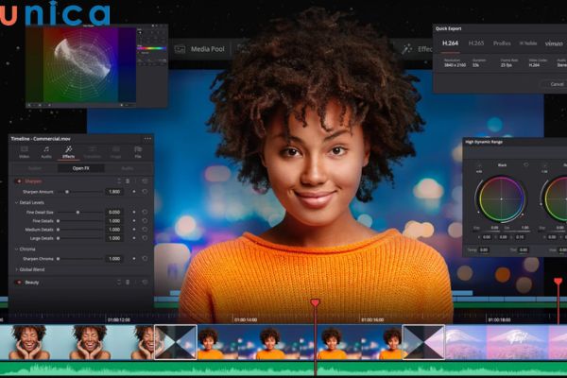Image resolution: width=567 pixels, height=378 pixels.
Task: Click the Fine Detail Size slider handle
Action: point(77,213)
